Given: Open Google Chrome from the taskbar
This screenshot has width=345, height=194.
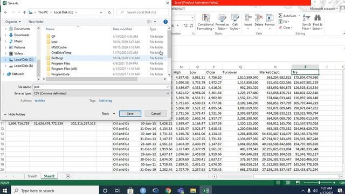Looking at the screenshot, I should tap(168, 190).
